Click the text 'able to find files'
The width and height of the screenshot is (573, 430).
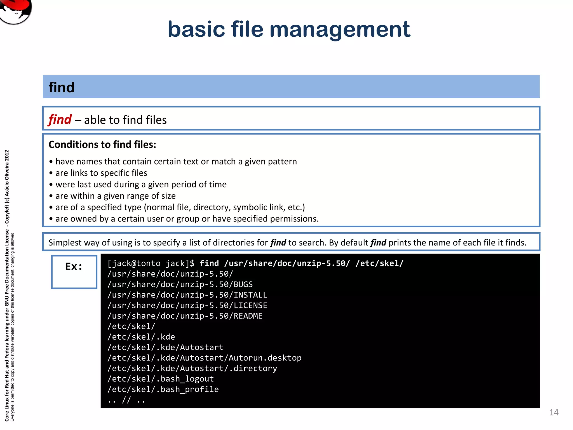tap(125, 120)
